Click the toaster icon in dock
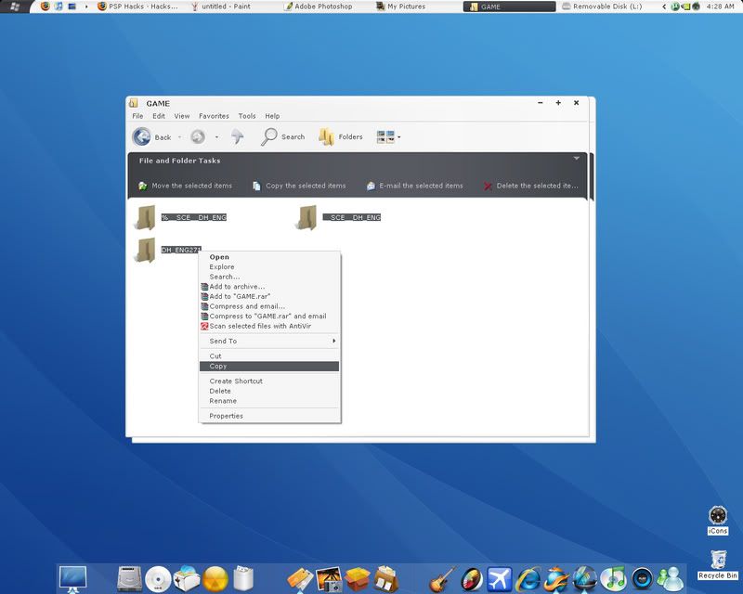743x594 pixels. point(187,578)
